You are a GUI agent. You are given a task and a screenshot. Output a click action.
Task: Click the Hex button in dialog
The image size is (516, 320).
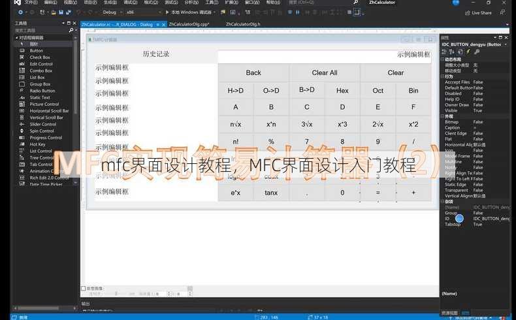342,90
